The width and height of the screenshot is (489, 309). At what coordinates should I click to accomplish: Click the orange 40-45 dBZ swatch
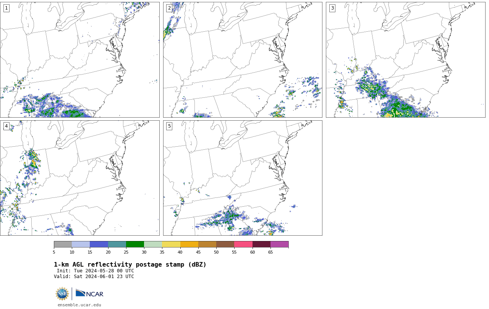coord(189,244)
